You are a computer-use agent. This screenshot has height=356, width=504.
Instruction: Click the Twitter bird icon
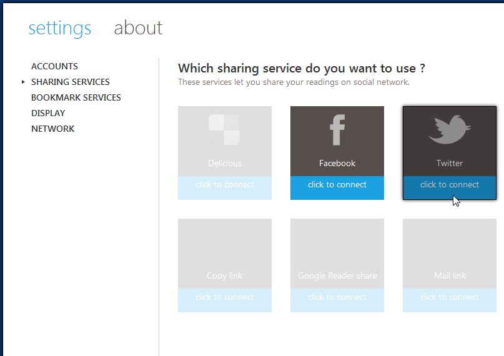pos(450,129)
